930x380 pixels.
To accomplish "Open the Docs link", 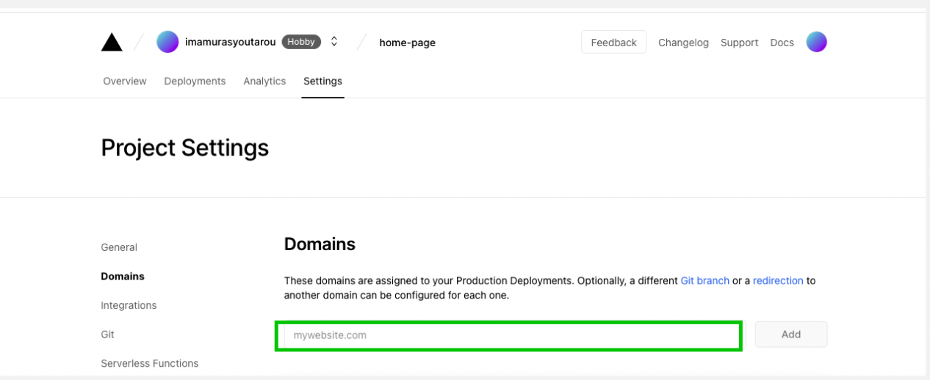I will (782, 43).
